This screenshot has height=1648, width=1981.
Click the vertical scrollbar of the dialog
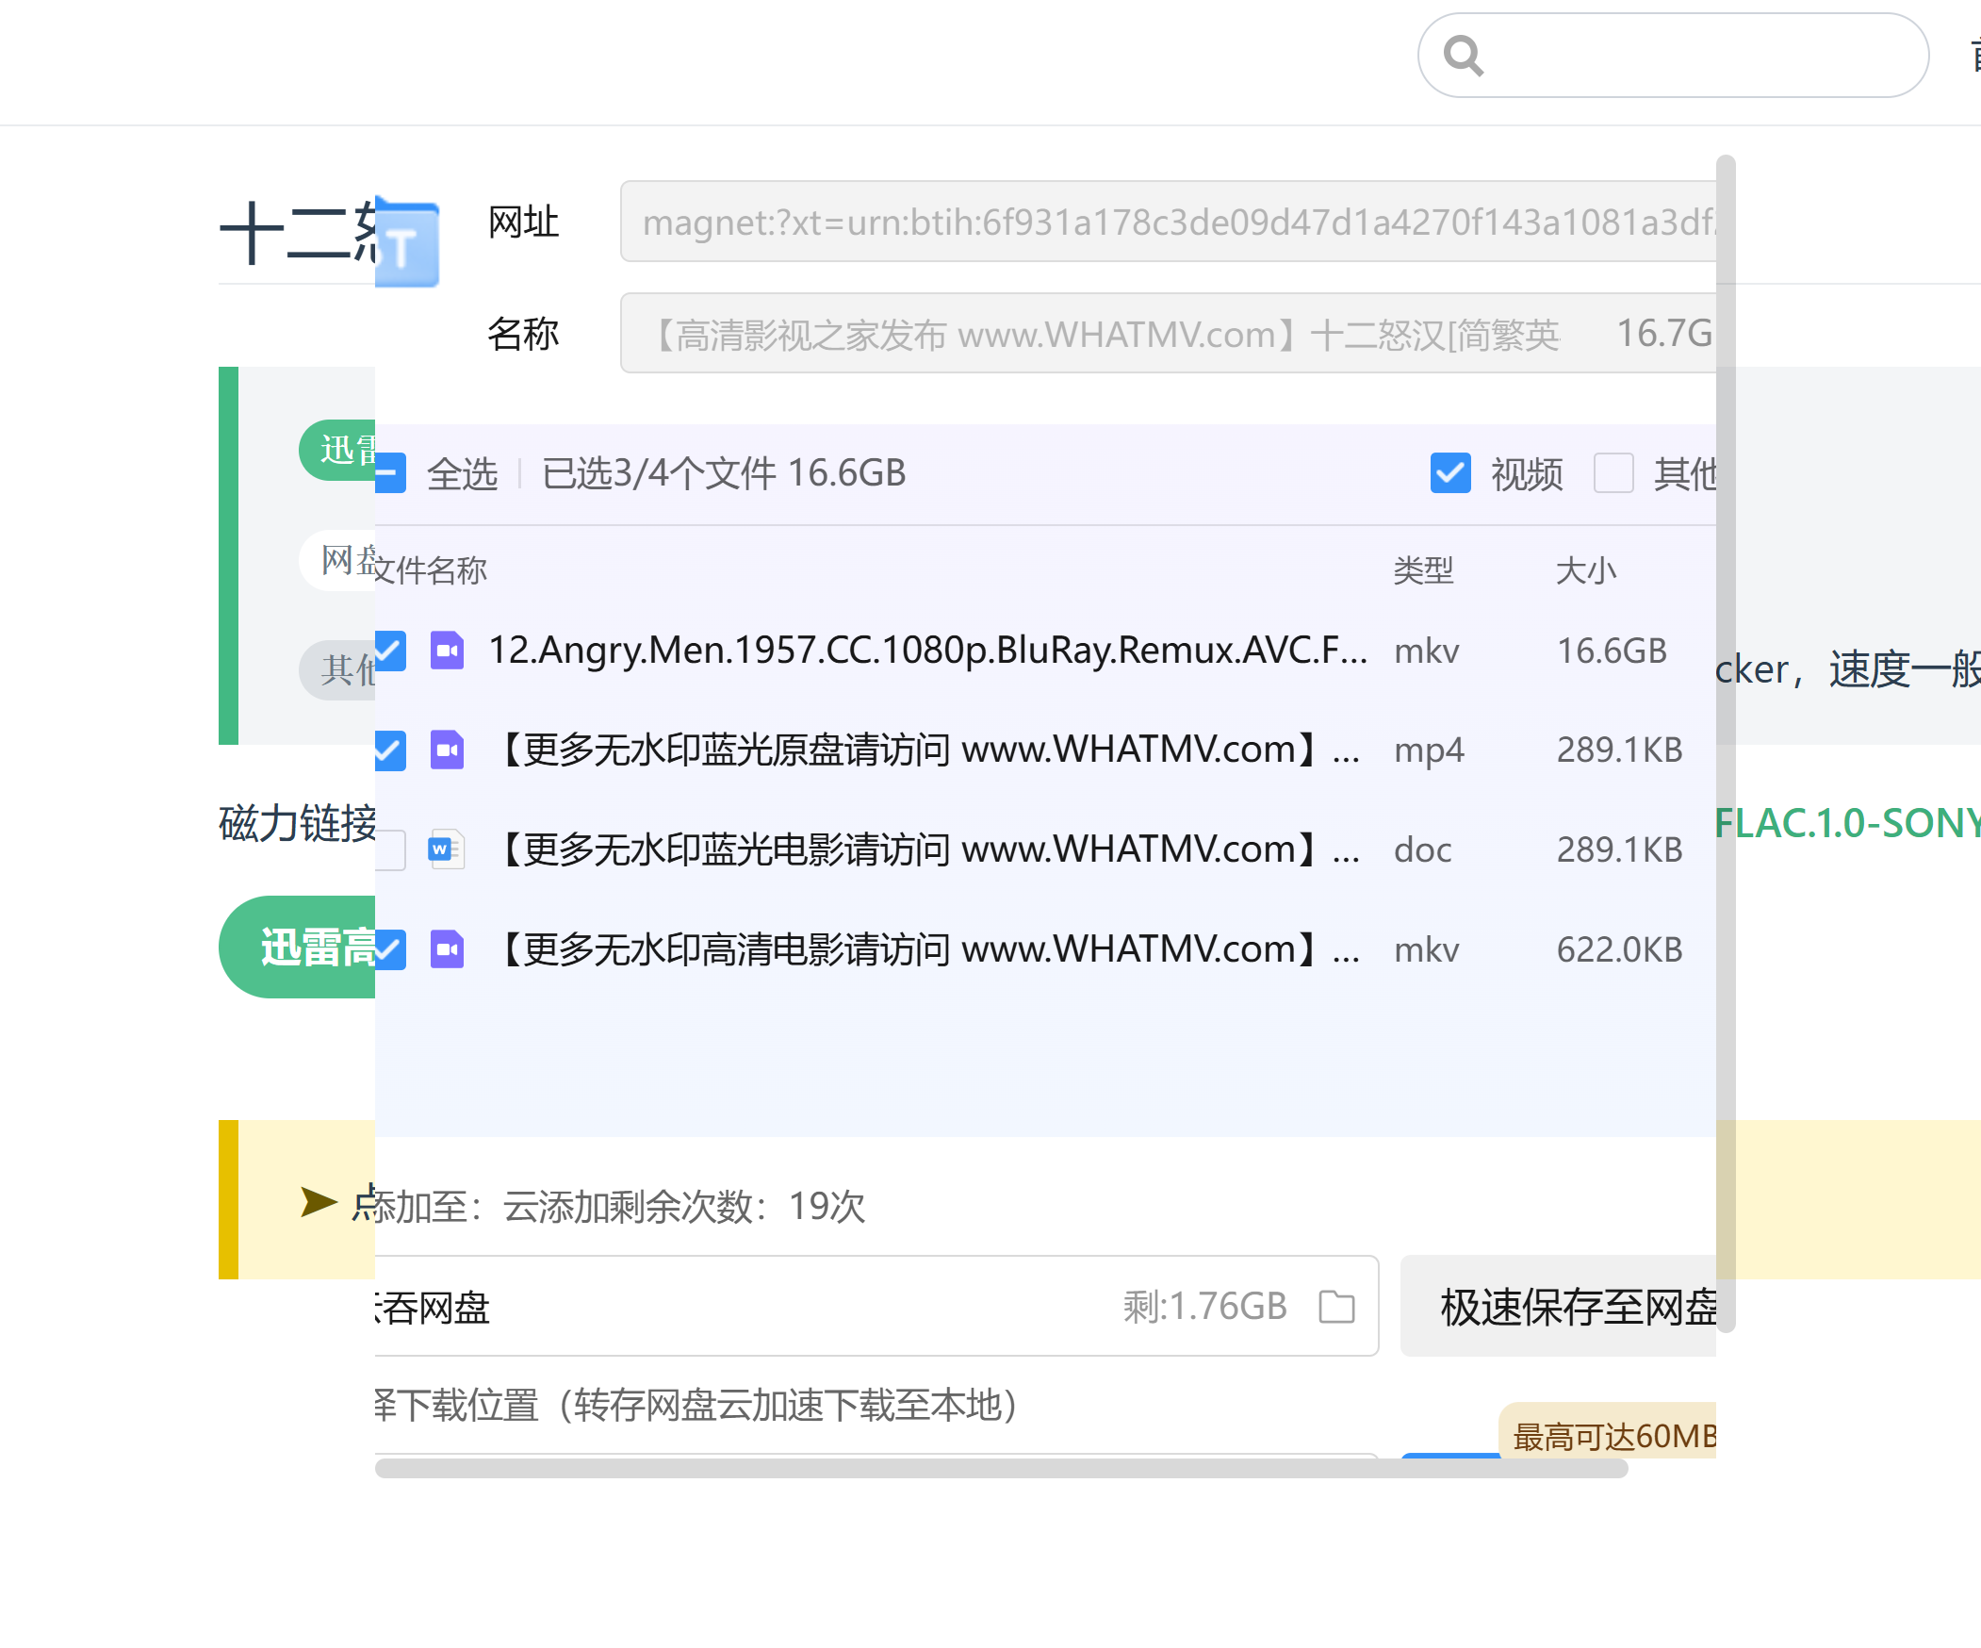[1726, 744]
